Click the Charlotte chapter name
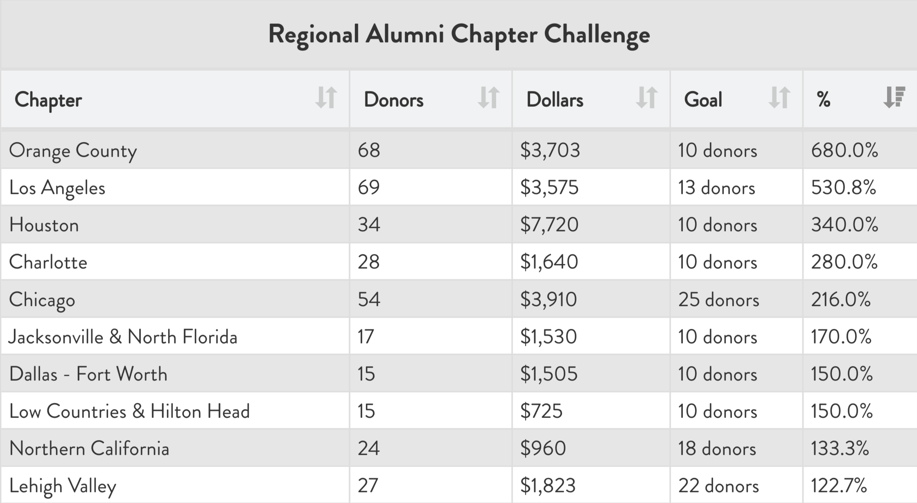The image size is (917, 503). 48,262
